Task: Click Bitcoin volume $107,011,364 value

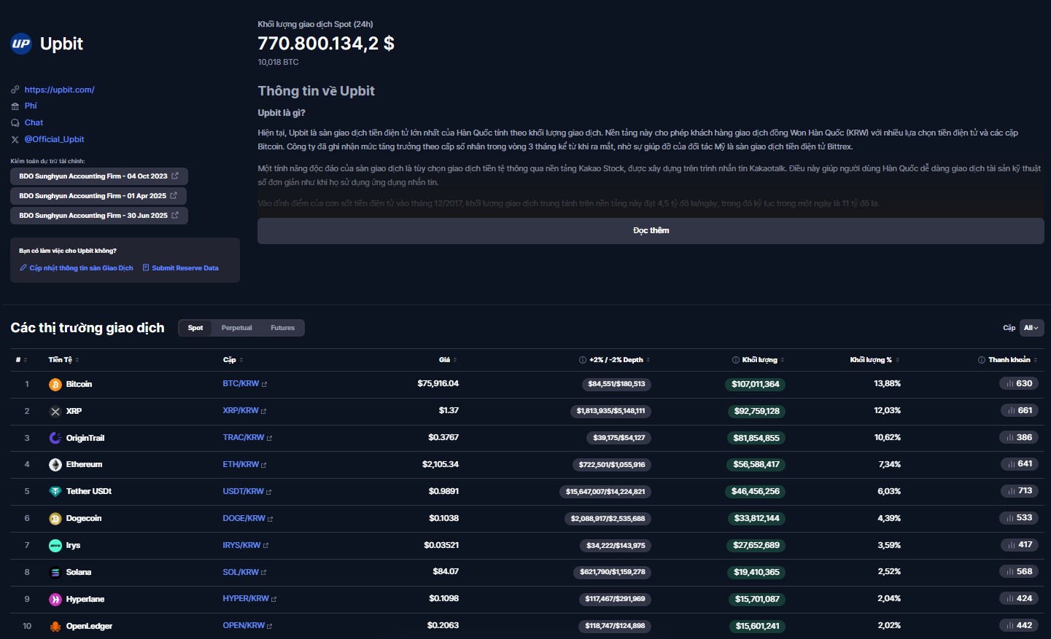Action: click(x=755, y=384)
